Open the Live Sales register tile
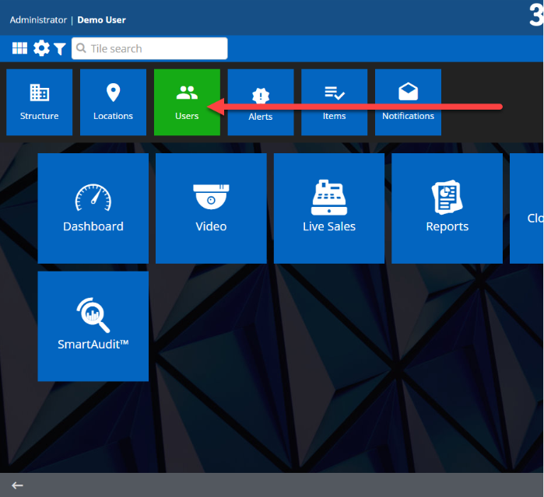The image size is (544, 497). (328, 208)
